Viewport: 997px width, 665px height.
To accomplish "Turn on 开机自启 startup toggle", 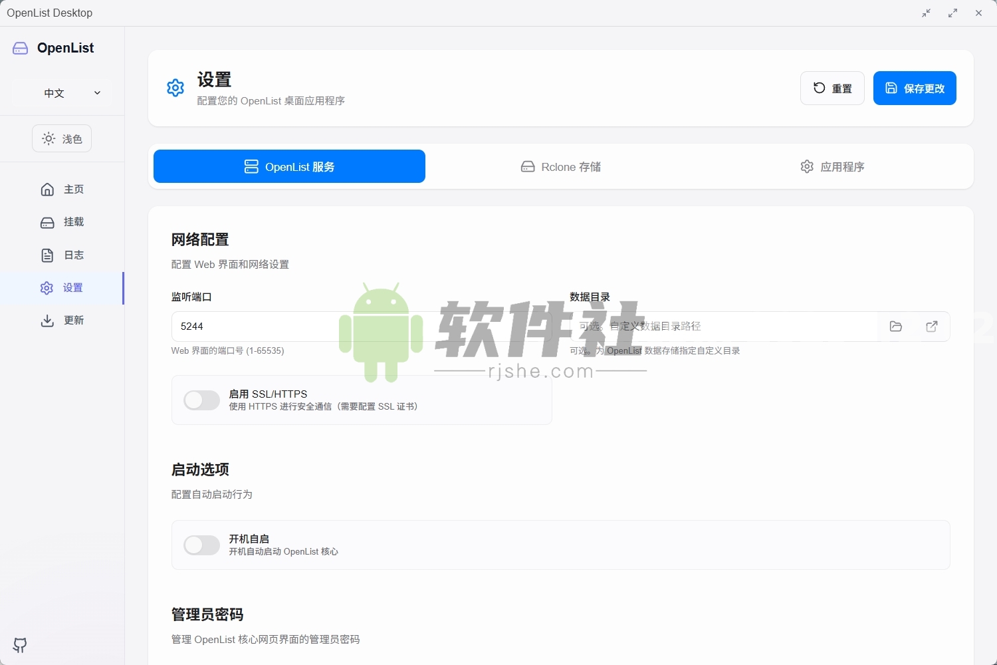I will tap(201, 545).
